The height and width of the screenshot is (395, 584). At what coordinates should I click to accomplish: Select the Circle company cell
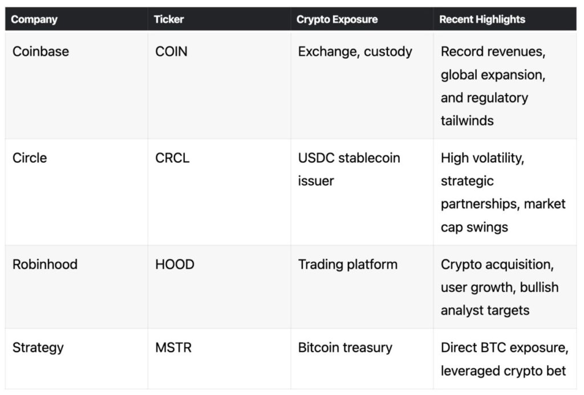[30, 158]
